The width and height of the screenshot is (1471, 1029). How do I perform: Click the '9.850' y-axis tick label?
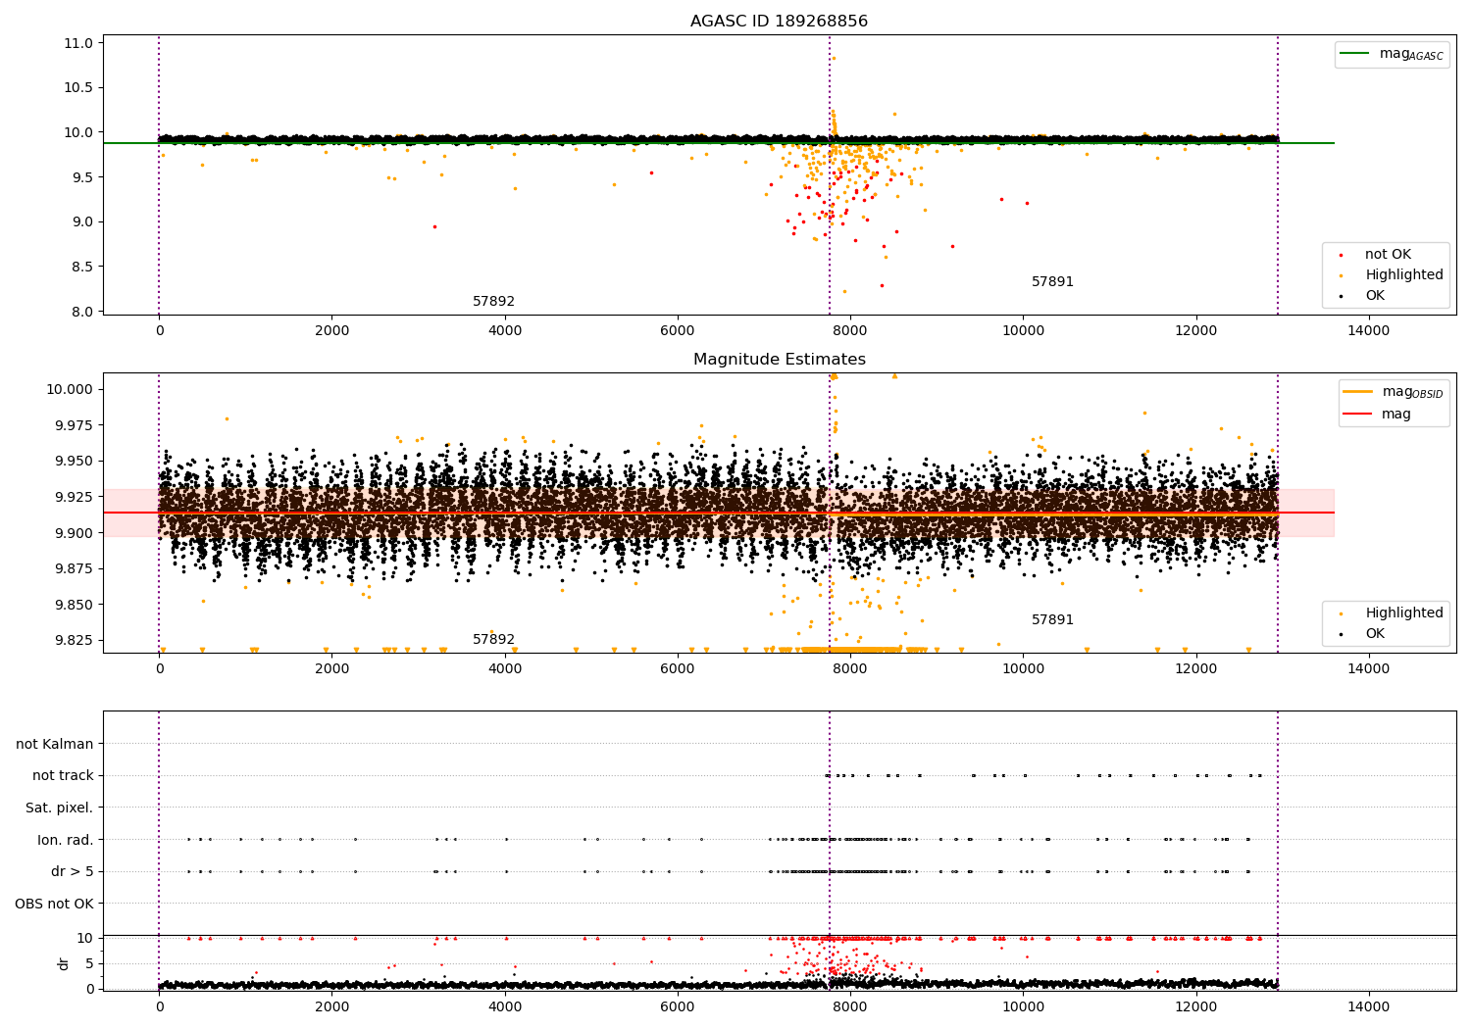pyautogui.click(x=75, y=605)
